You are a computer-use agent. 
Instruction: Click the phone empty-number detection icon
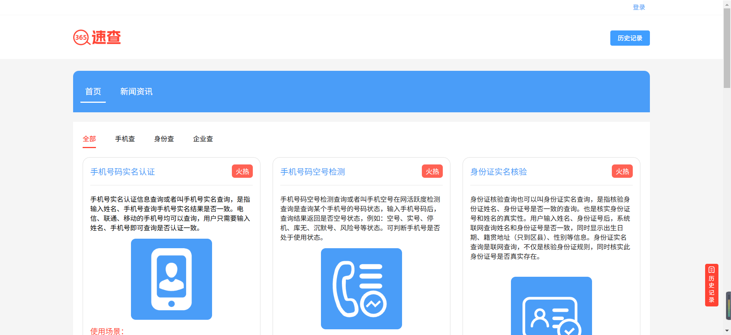point(361,289)
